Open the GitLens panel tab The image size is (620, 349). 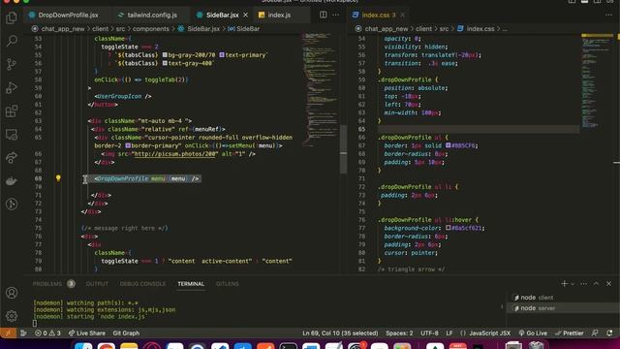227,284
